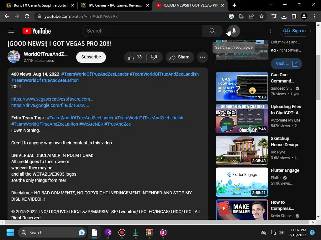
Task: Open Sketchup House Design thumbnail
Action: pyautogui.click(x=242, y=150)
